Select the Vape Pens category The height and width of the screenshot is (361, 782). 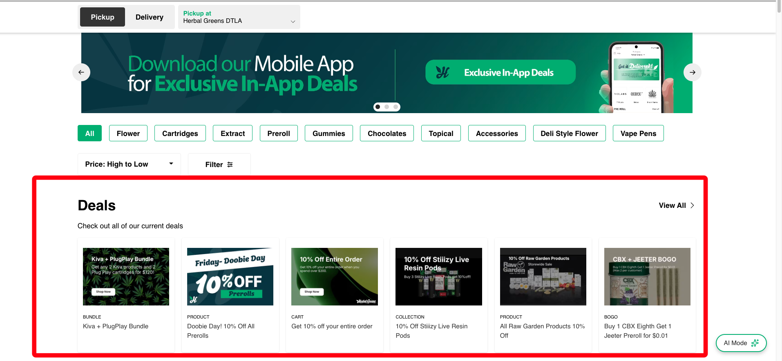[638, 133]
